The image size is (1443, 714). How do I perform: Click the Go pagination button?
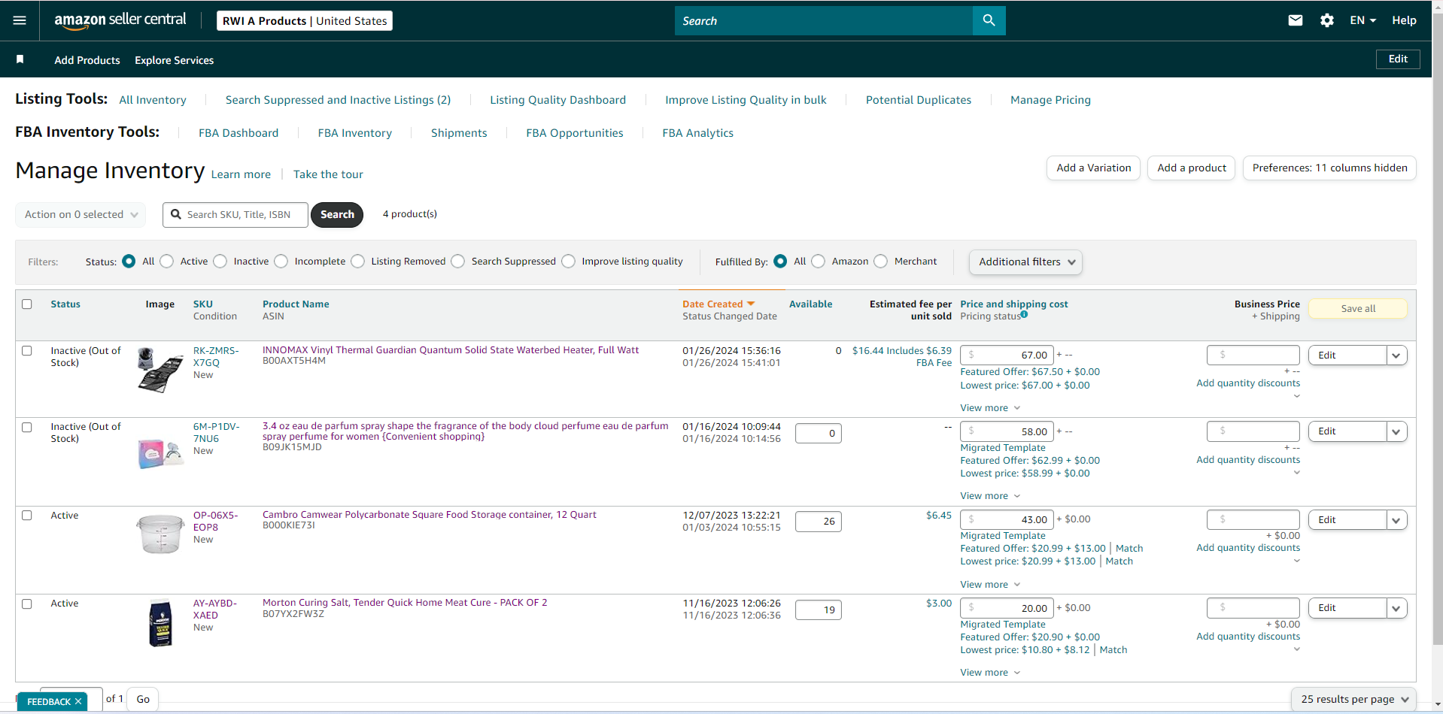click(143, 700)
